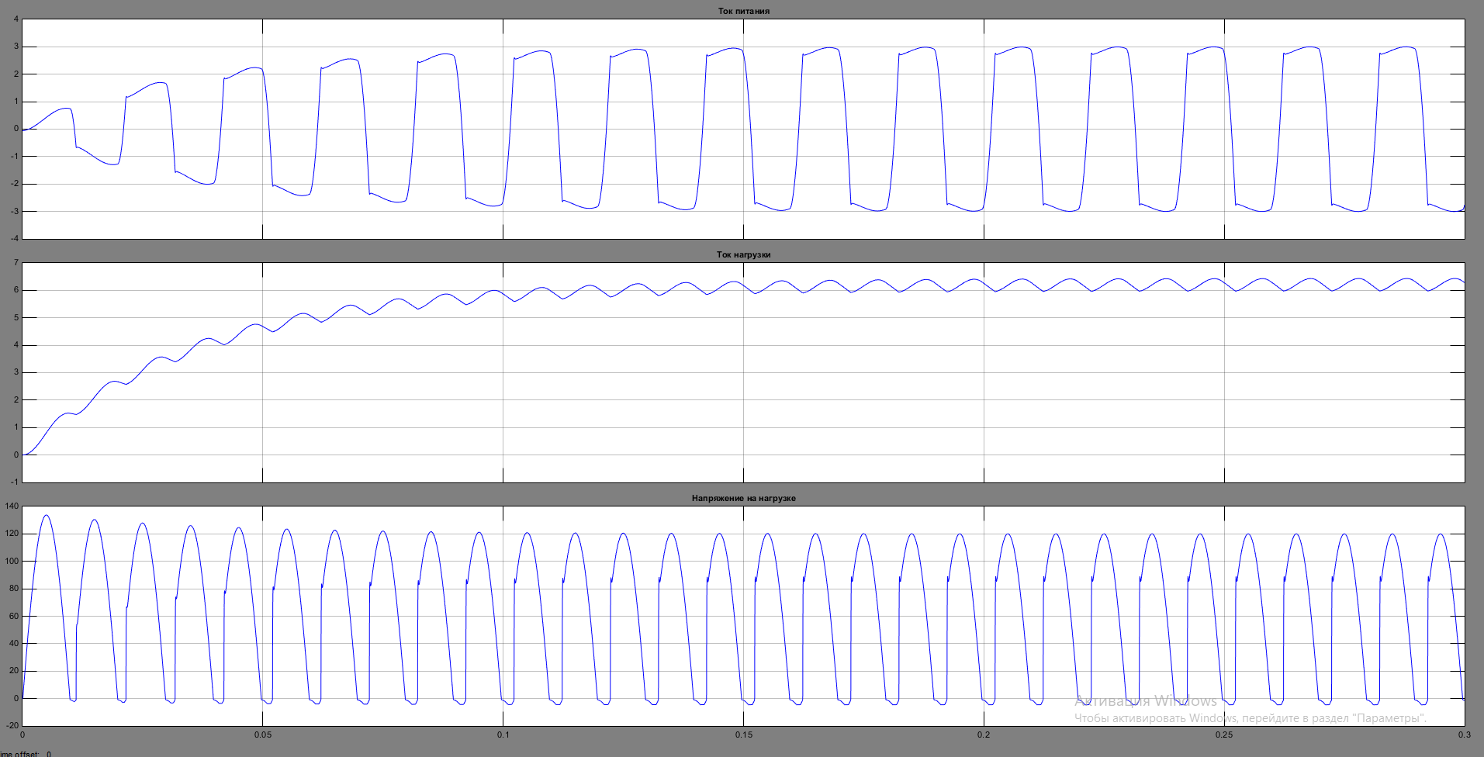Screen dimensions: 1484x757
Task: Click the -2 label on supply current axis
Action: point(14,184)
